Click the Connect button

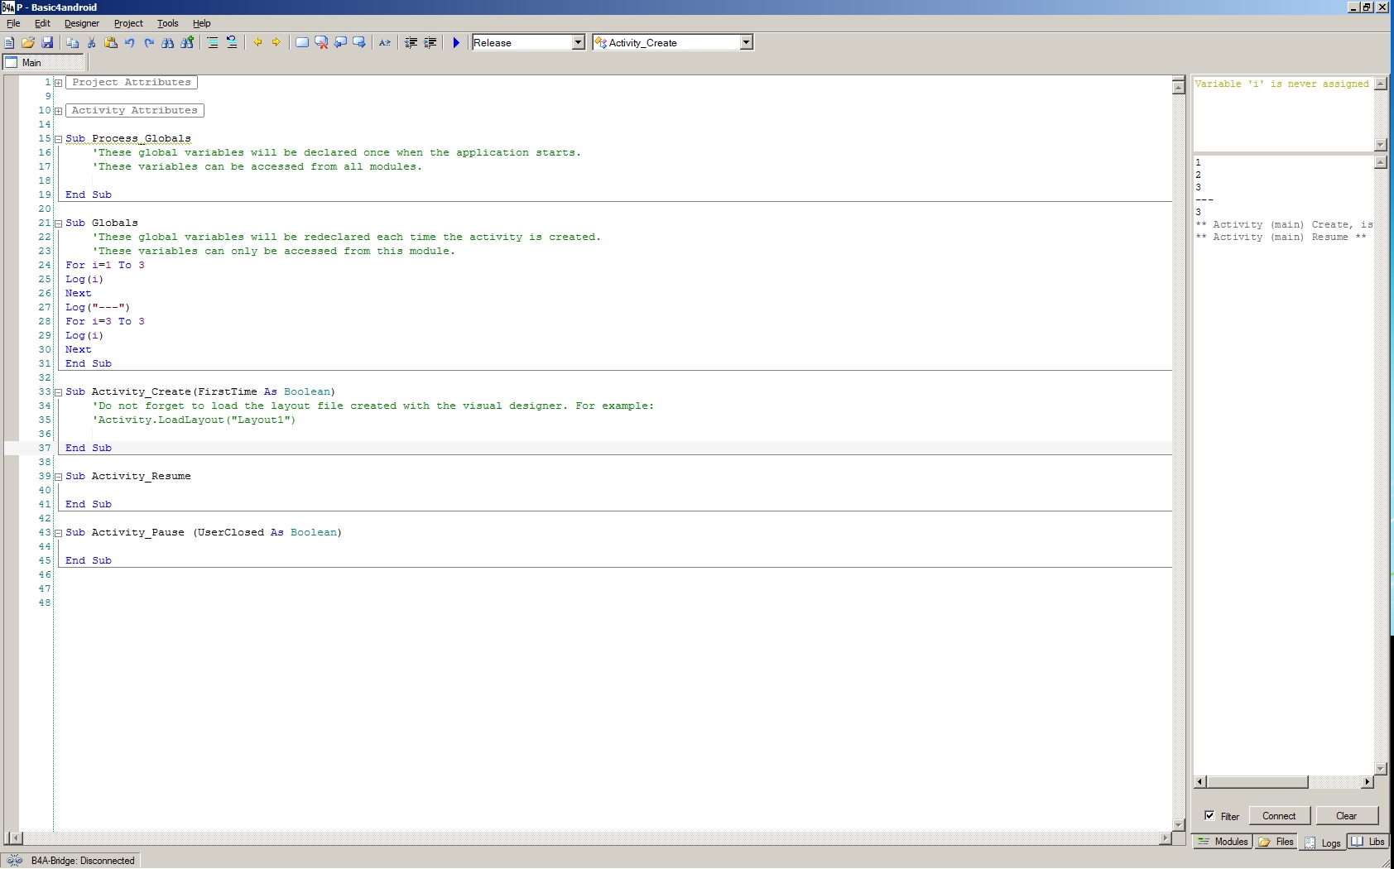click(1279, 816)
